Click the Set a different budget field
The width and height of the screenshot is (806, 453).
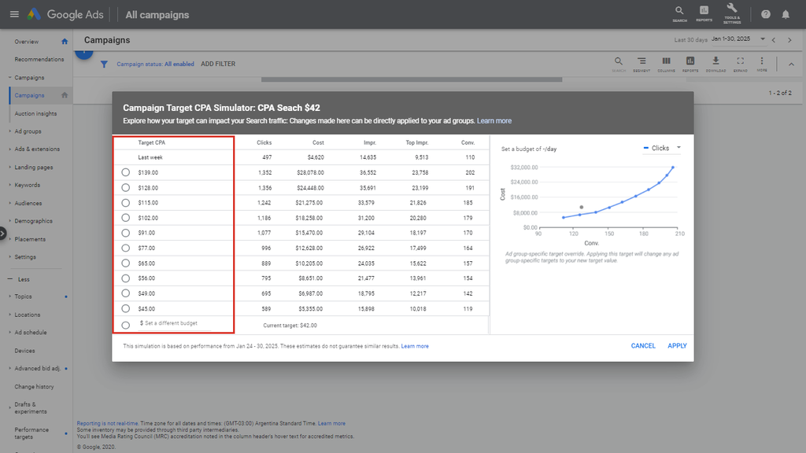pos(171,323)
